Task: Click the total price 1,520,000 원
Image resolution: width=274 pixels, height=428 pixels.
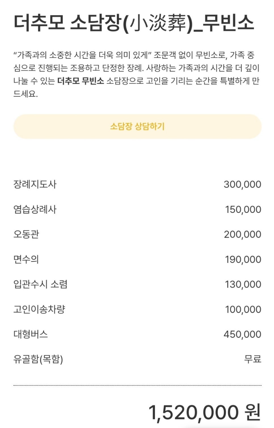Action: [205, 412]
